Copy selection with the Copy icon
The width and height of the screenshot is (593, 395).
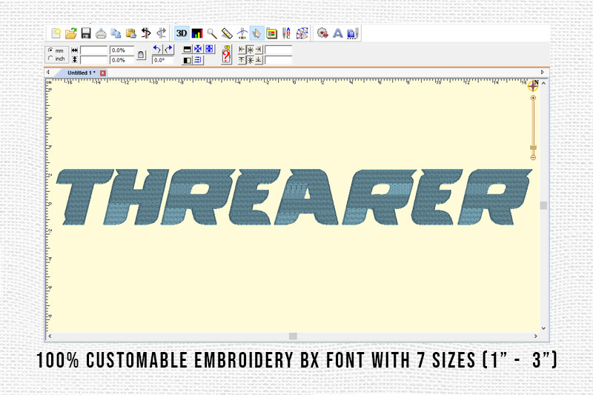pyautogui.click(x=116, y=33)
